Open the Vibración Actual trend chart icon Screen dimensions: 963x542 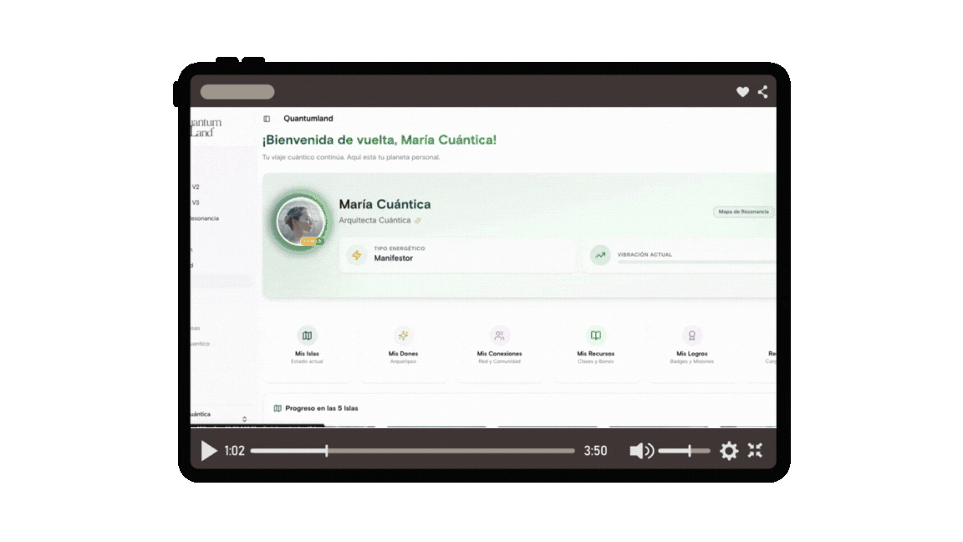point(600,254)
